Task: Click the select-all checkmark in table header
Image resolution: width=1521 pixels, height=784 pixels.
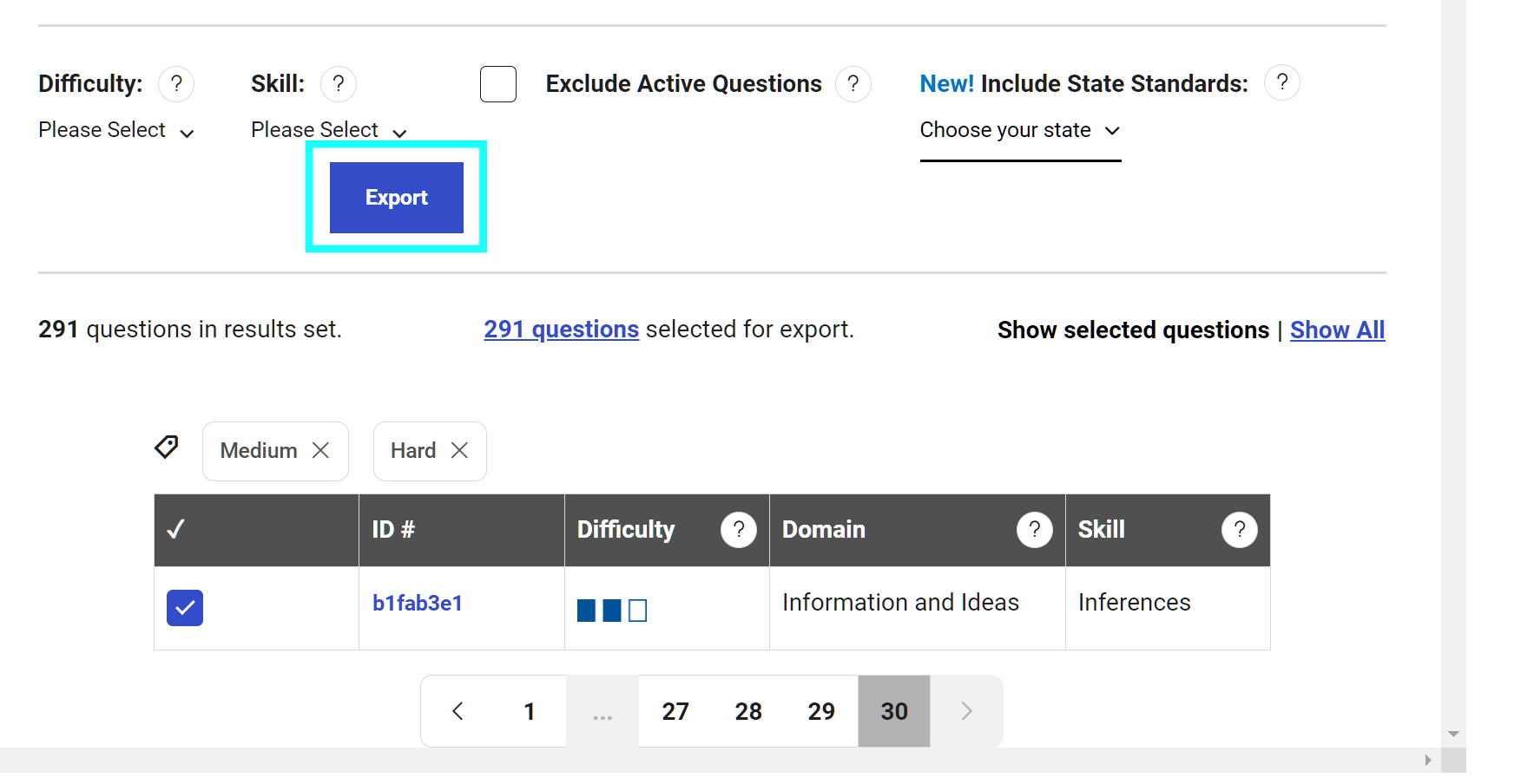Action: tap(176, 529)
